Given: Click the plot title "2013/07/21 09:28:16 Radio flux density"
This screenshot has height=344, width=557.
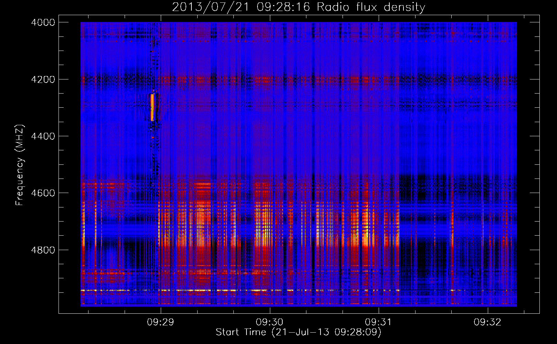Looking at the screenshot, I should tap(298, 7).
